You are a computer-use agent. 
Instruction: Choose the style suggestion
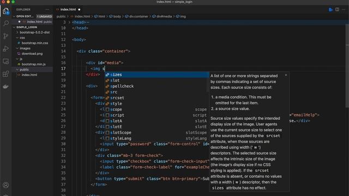(x=157, y=103)
